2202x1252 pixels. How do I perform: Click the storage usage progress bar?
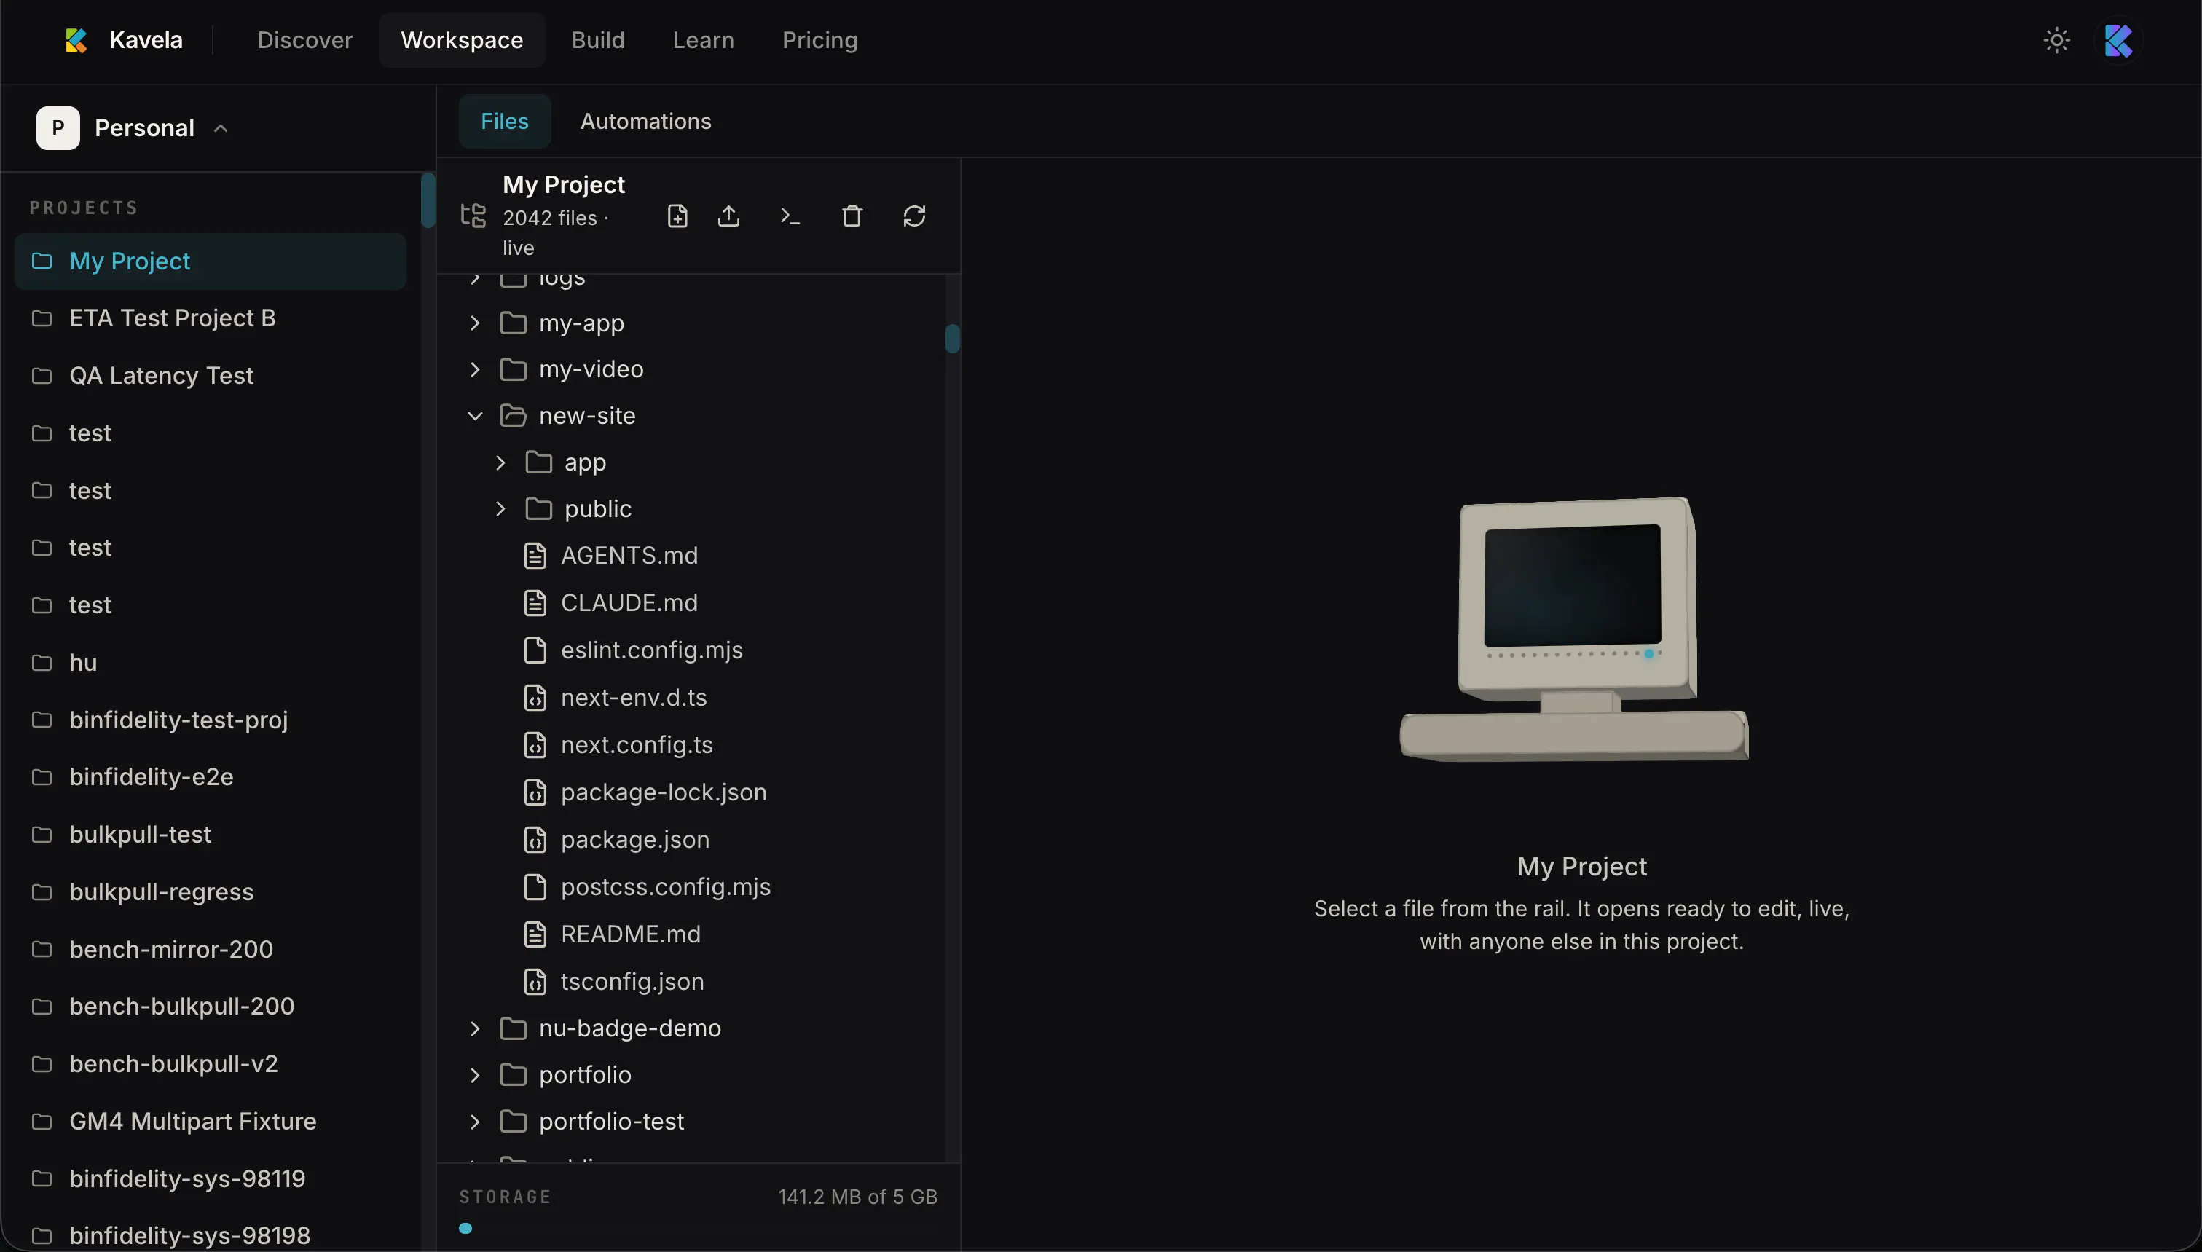(698, 1229)
